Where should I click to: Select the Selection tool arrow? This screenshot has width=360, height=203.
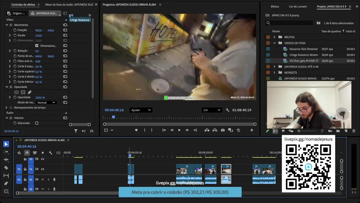click(6, 144)
